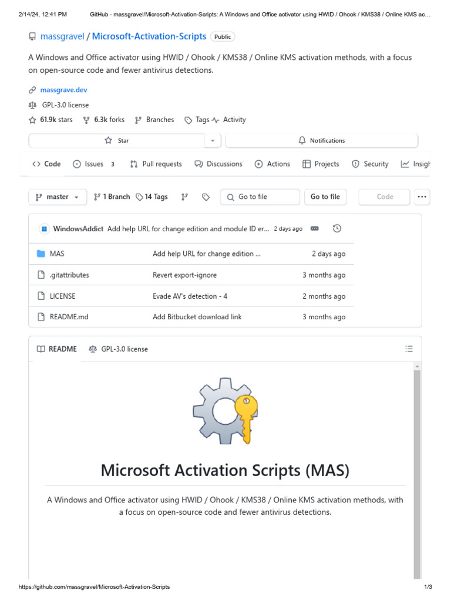This screenshot has height=601, width=451.
Task: Click the Public visibility badge
Action: coord(223,37)
